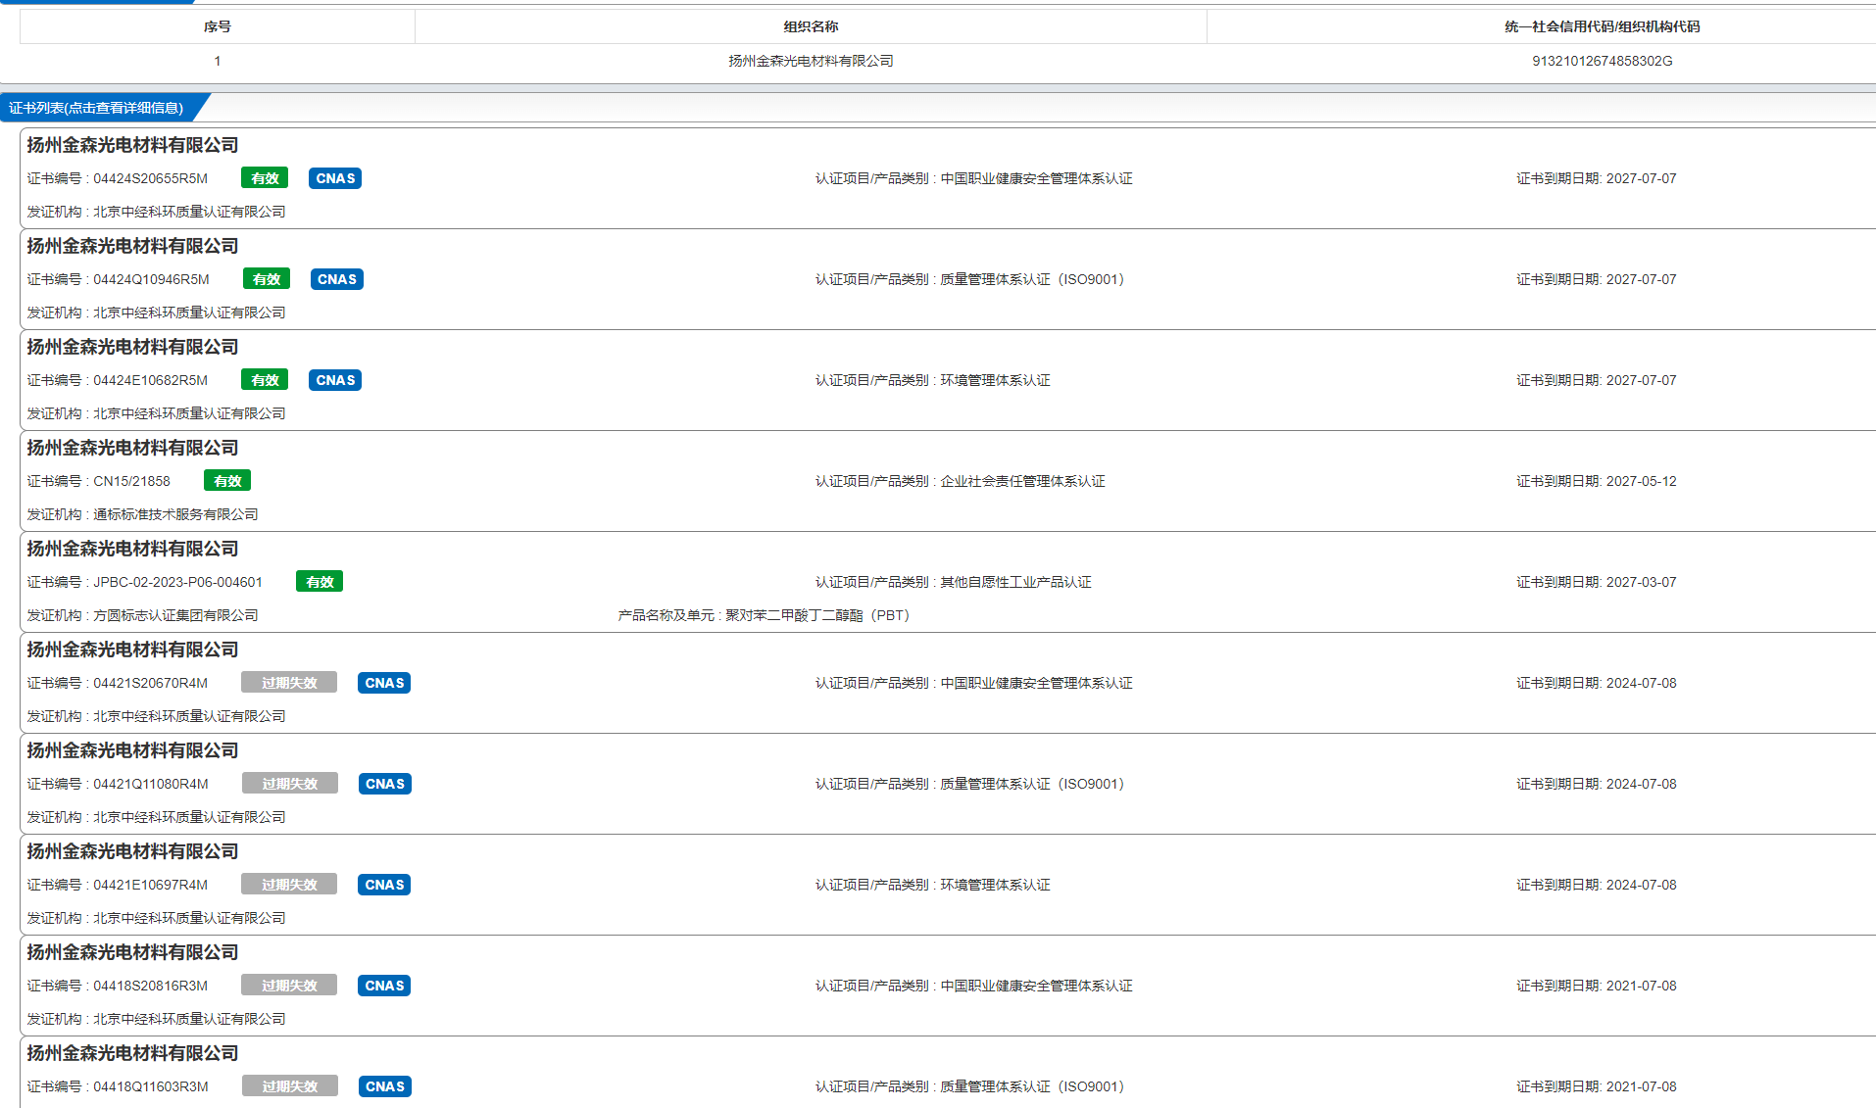The image size is (1876, 1108).
Task: Open company title above certificate 04418Q11603R3M
Action: [132, 1053]
